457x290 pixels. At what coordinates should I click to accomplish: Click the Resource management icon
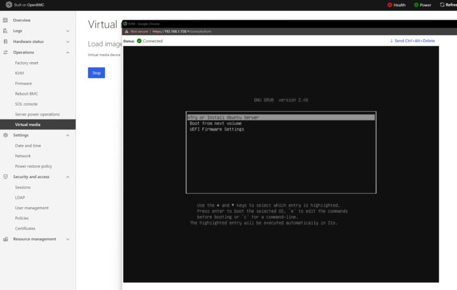click(x=5, y=239)
